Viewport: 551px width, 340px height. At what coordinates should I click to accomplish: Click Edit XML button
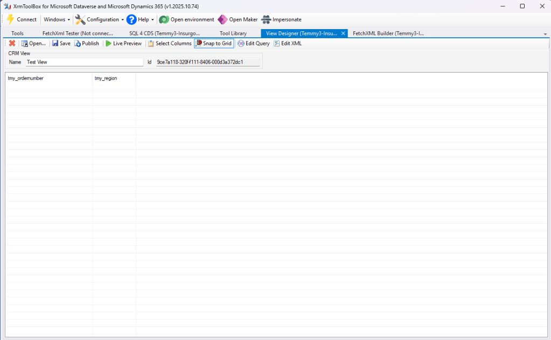coord(288,43)
